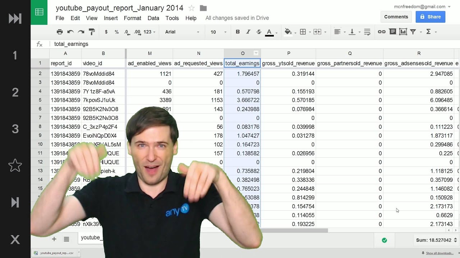The image size is (460, 258).
Task: Toggle italic formatting
Action: coord(248,32)
